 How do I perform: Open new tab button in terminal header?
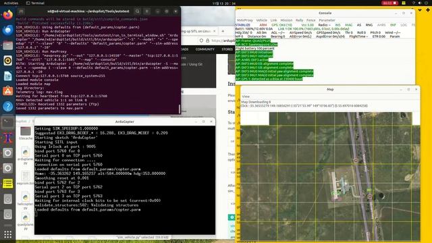coord(21,11)
